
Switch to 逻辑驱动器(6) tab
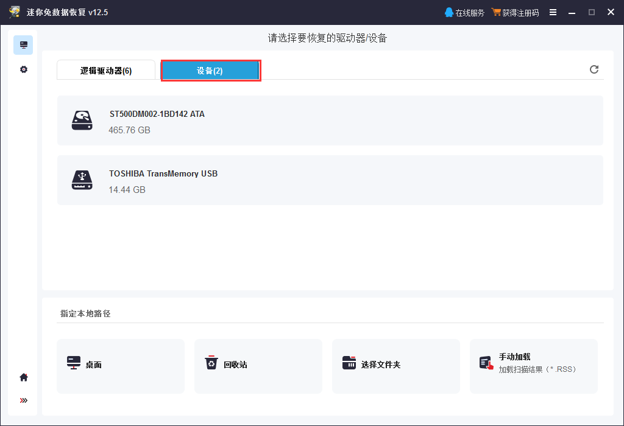coord(106,71)
